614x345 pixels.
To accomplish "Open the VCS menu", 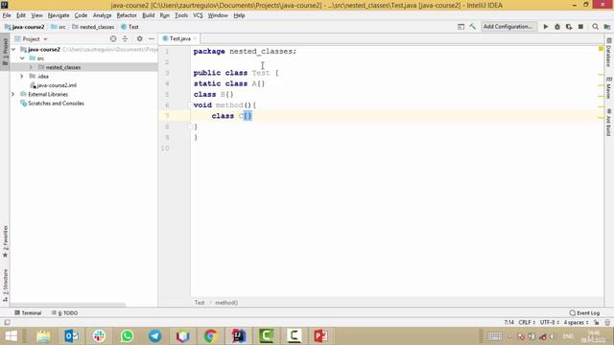I will 198,15.
